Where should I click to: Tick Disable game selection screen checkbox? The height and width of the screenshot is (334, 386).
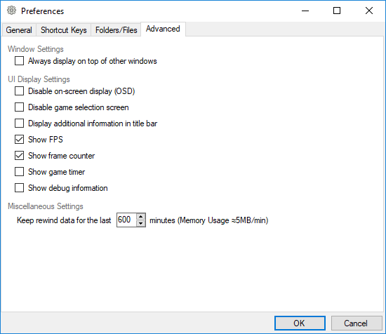[19, 107]
